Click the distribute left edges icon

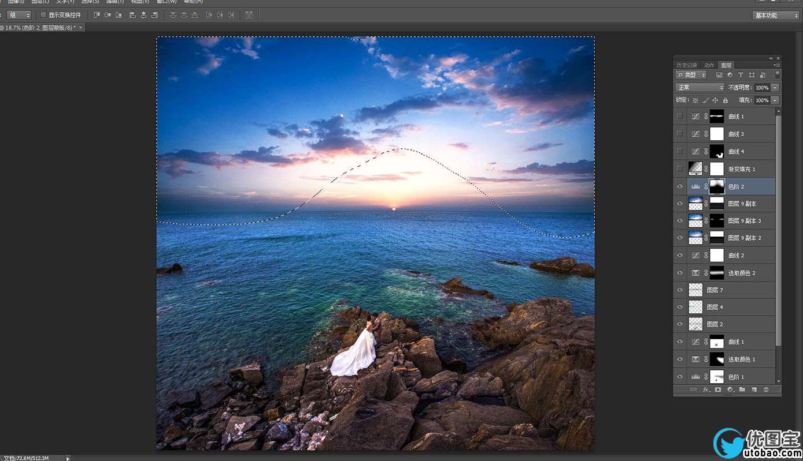tap(209, 15)
